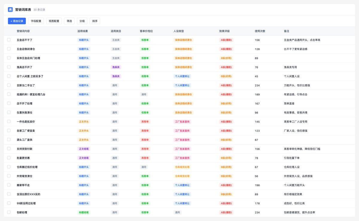Check the row 全新当二手出了
This screenshot has height=221, width=359.
click(9, 85)
